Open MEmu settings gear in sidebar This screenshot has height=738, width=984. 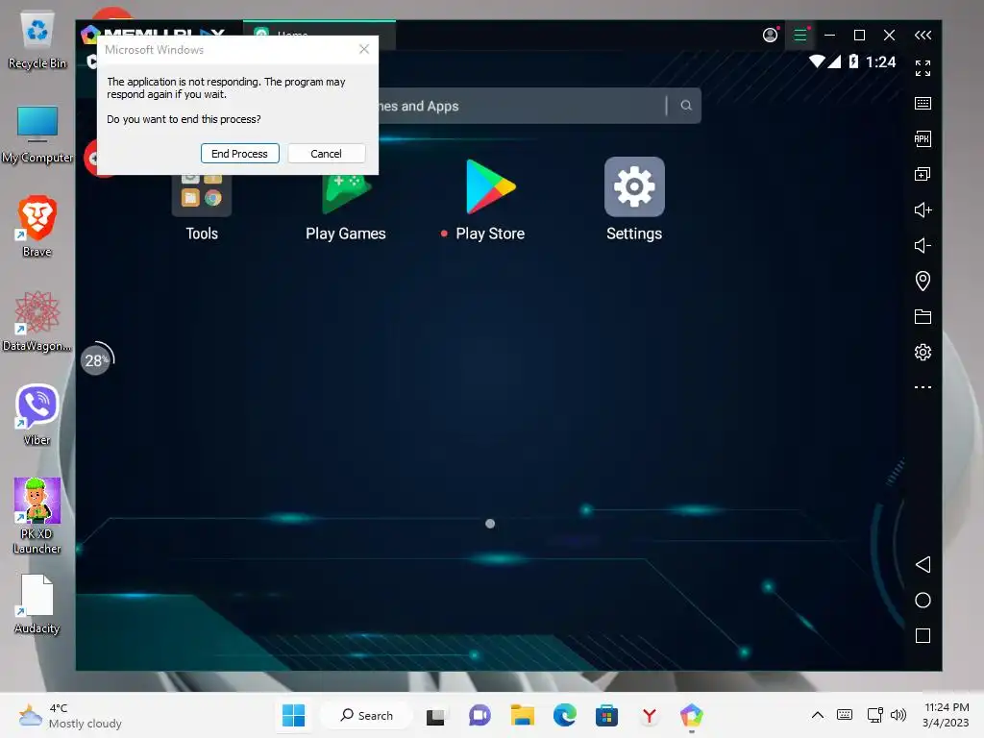(922, 352)
